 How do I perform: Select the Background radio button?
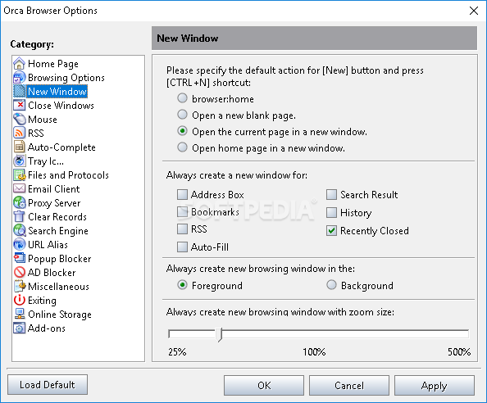331,285
